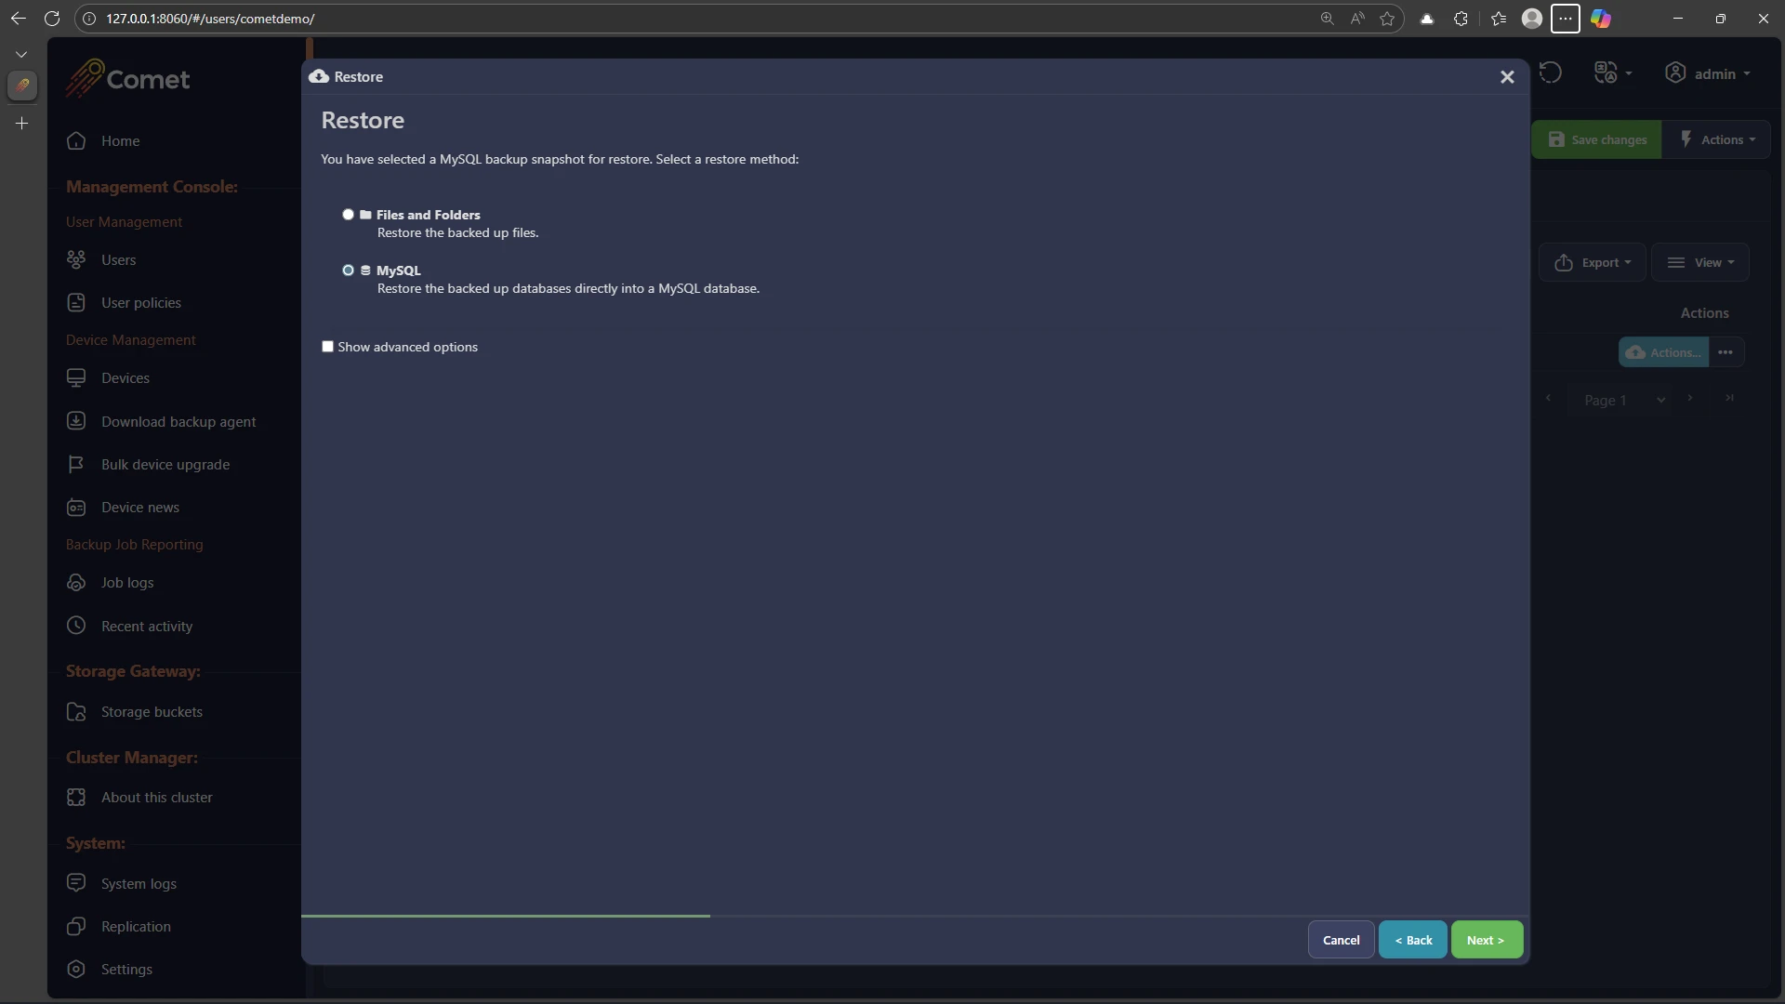Open the server connection dropdown icon
This screenshot has height=1004, width=1785.
(x=1613, y=73)
